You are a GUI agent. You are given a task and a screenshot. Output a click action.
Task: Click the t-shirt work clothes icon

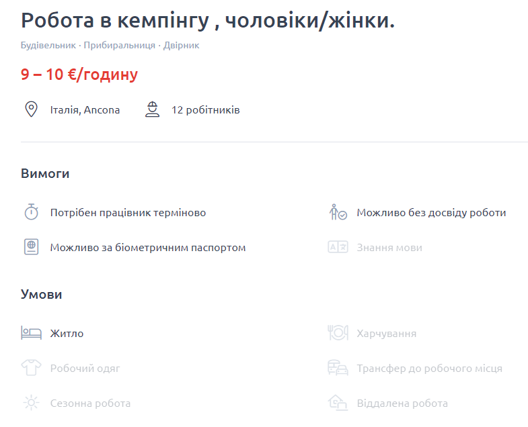point(31,368)
